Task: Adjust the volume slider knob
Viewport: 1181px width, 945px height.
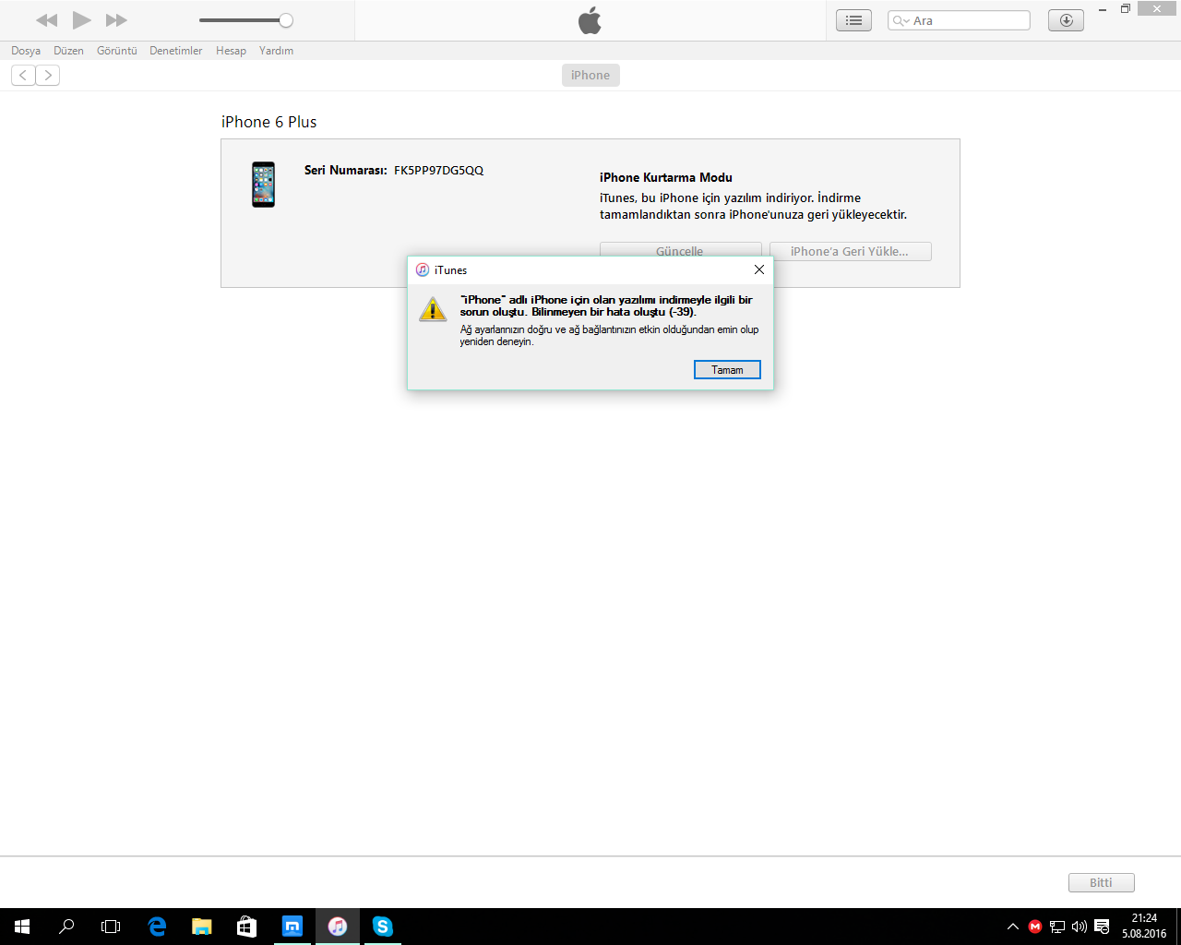Action: pyautogui.click(x=286, y=20)
